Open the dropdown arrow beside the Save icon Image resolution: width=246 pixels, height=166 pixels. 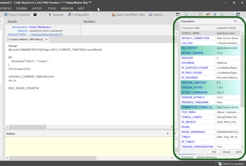[41, 15]
